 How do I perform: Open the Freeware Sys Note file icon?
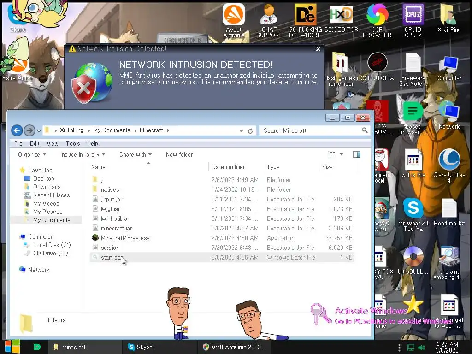[x=413, y=70]
